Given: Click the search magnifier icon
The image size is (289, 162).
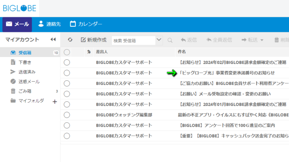Looking at the screenshot, I should click(x=170, y=40).
